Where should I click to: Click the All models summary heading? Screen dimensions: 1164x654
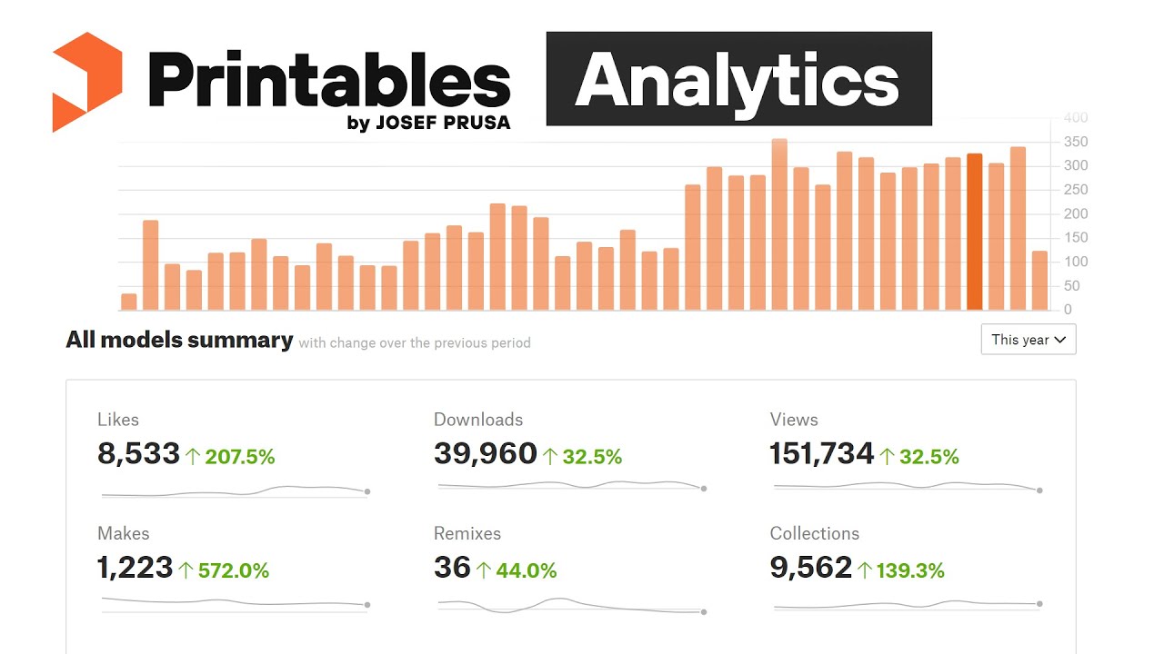(x=179, y=341)
